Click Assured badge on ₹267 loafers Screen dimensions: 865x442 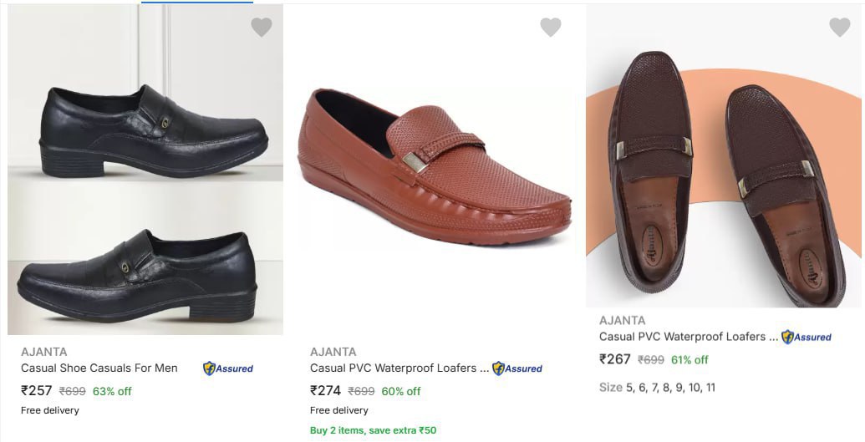806,337
